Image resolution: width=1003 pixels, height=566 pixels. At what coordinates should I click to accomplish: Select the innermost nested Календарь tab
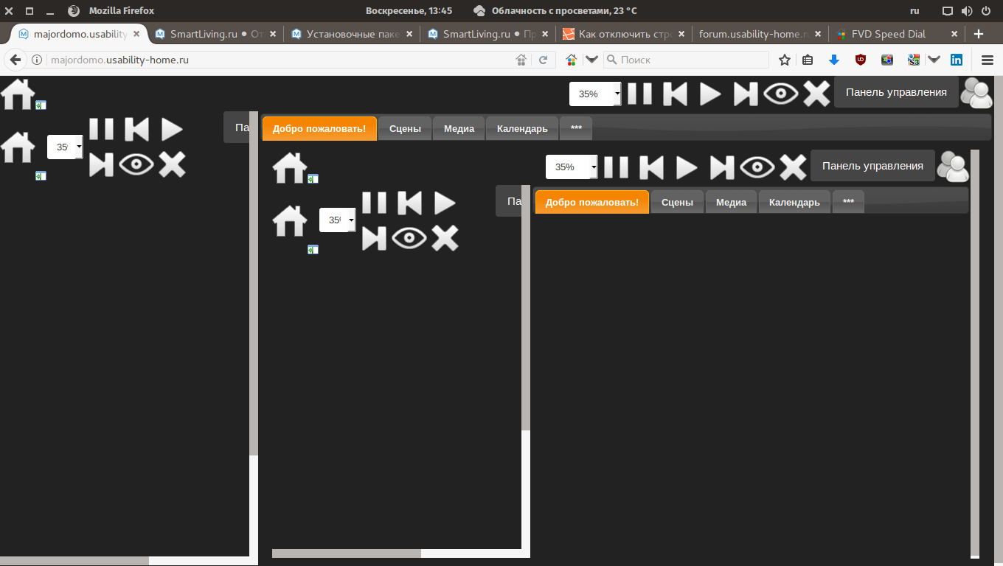pos(794,202)
